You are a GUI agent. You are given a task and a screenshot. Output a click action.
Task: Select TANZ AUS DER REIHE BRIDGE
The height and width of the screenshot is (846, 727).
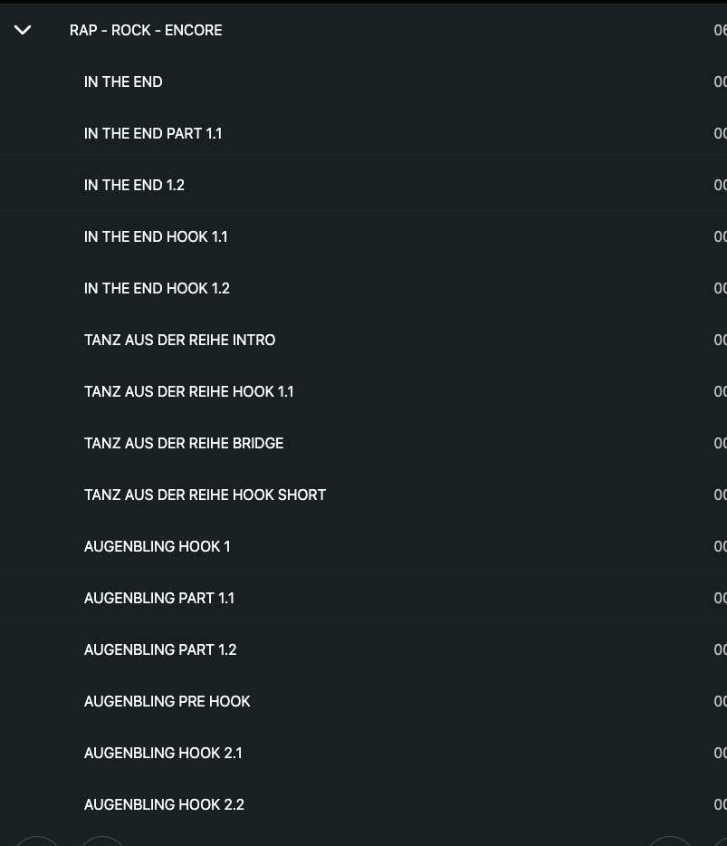184,443
